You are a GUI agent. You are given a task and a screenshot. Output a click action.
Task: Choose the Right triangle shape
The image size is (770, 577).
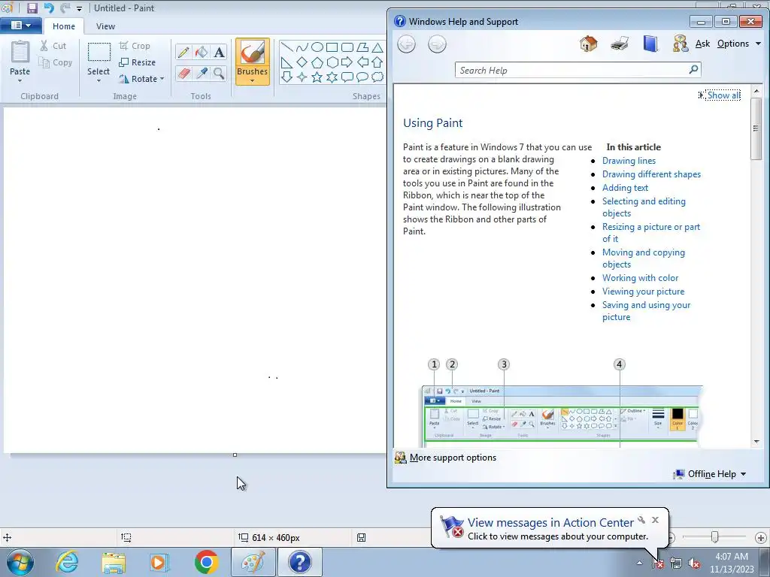(287, 62)
